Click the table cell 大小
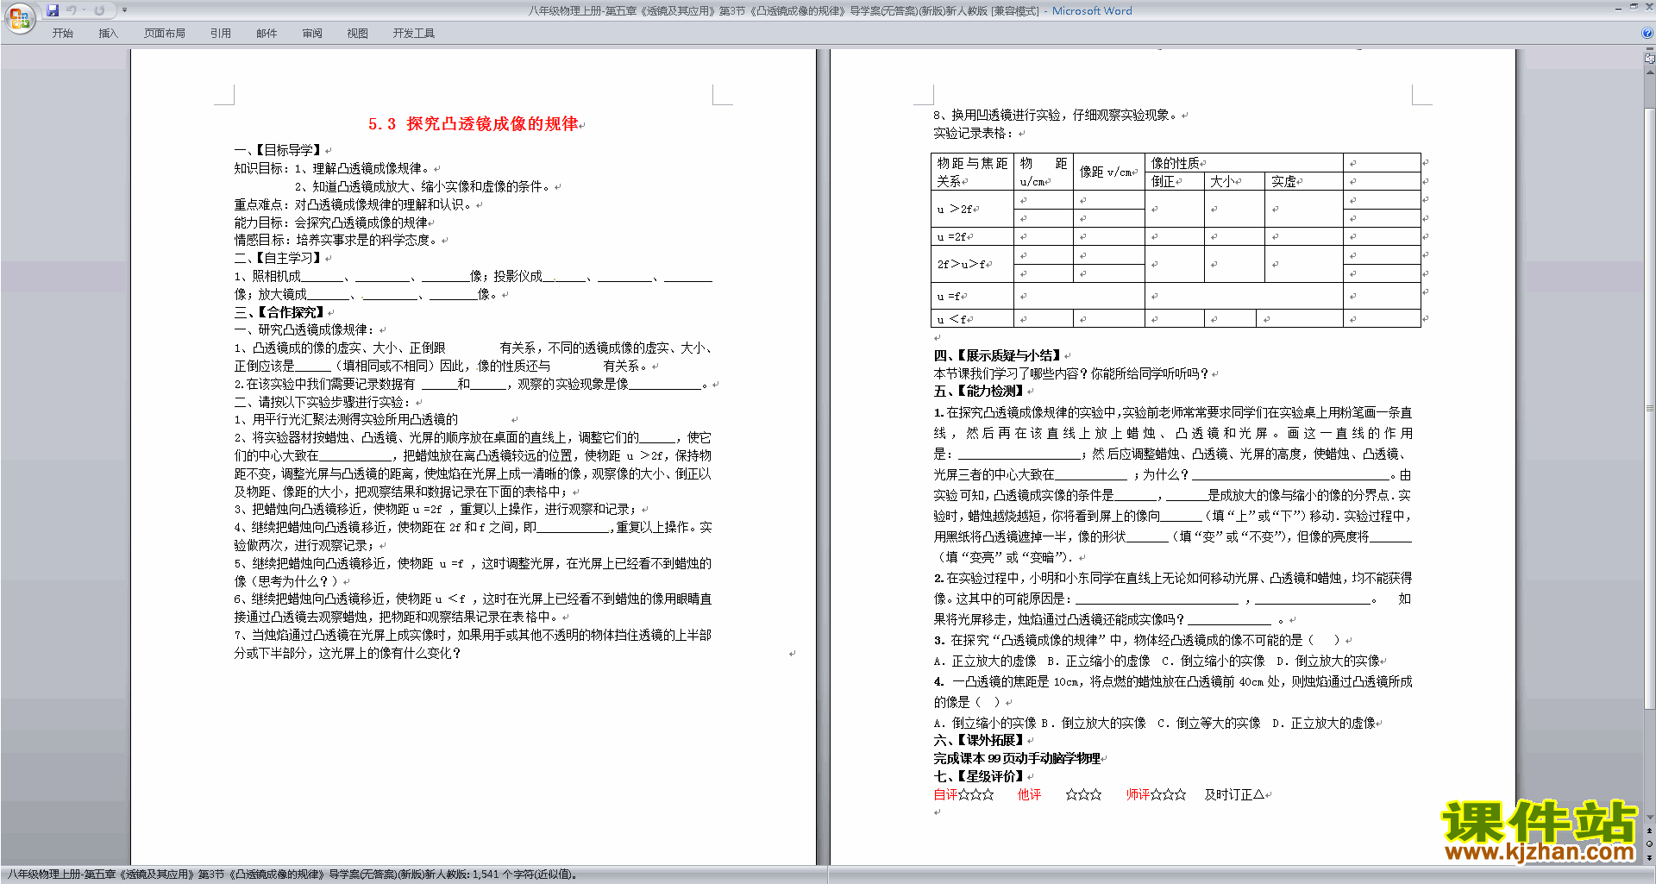 (x=1234, y=182)
